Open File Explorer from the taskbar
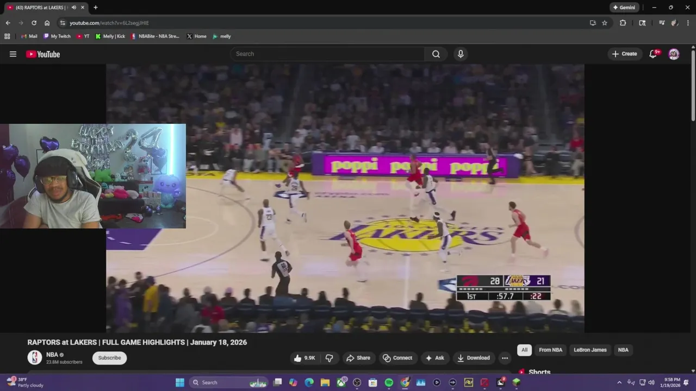 pyautogui.click(x=325, y=382)
